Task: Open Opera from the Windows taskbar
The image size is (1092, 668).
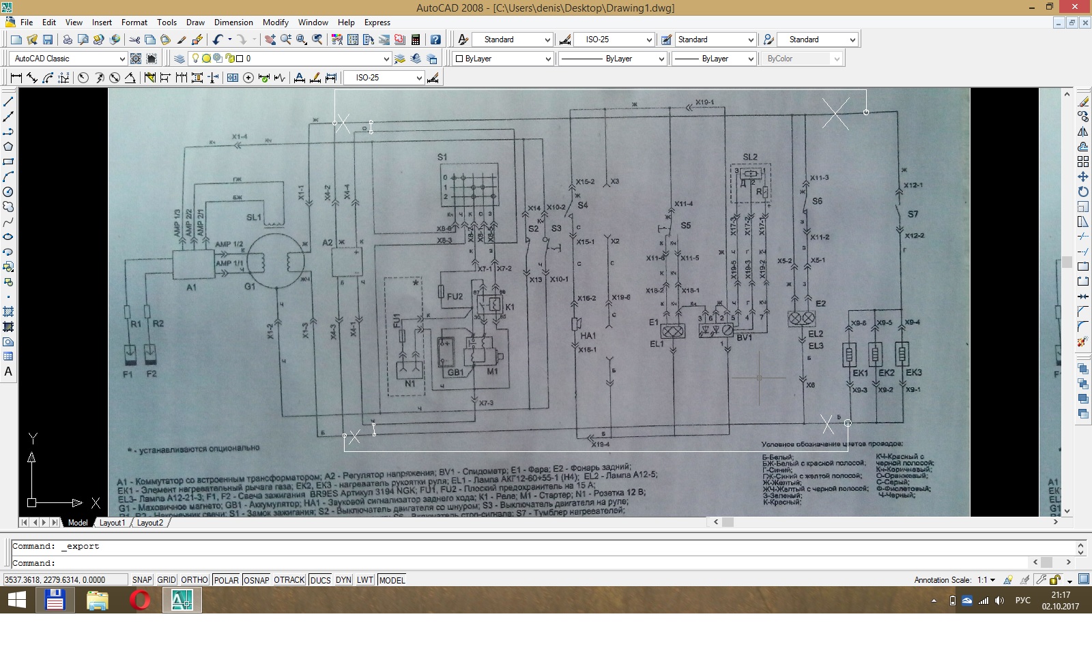Action: (140, 601)
